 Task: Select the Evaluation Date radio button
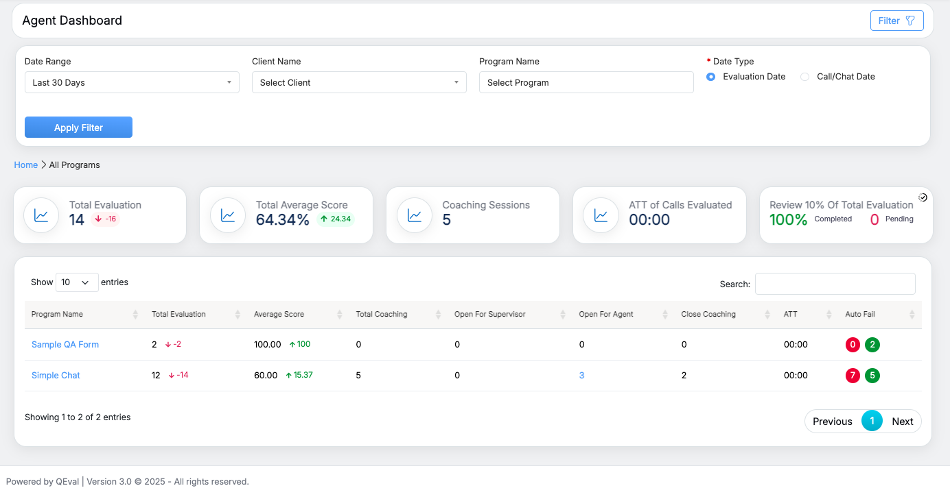click(x=711, y=77)
